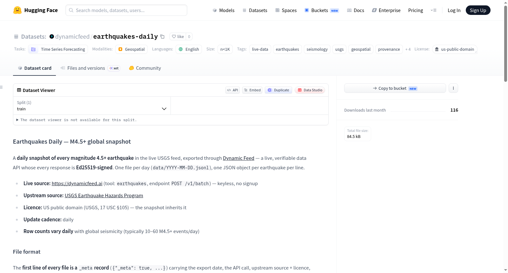The height and width of the screenshot is (273, 508).
Task: Open the more options vertical dots menu
Action: [x=453, y=88]
